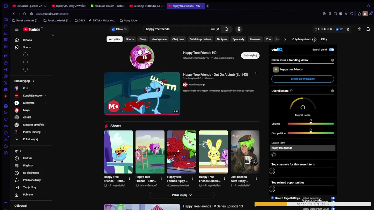The width and height of the screenshot is (374, 210).
Task: Click Subskrybuj for Happy Tree Friends HD
Action: tap(250, 55)
